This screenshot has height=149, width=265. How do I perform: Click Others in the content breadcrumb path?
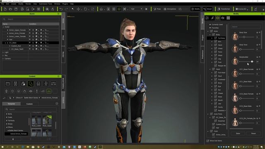click(x=18, y=98)
